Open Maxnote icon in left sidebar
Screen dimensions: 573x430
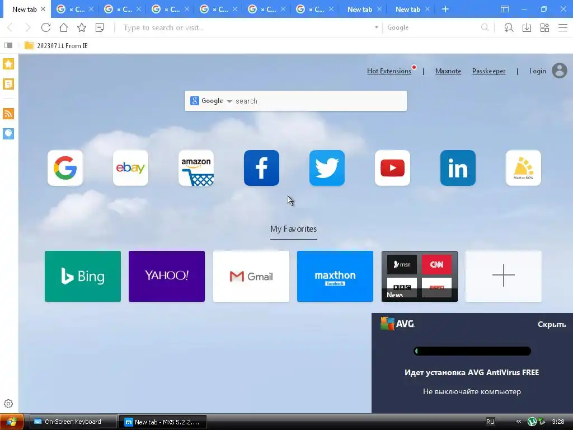pyautogui.click(x=8, y=84)
